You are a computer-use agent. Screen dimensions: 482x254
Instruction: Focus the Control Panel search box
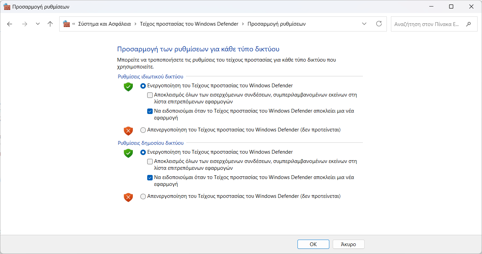pyautogui.click(x=434, y=24)
